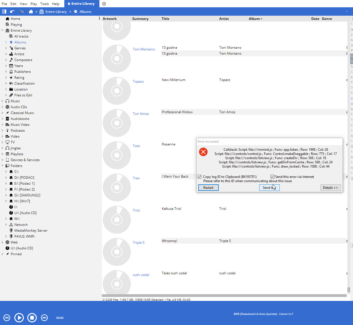Uncheck Copy log ID to Clipboard
This screenshot has width=353, height=325.
point(200,177)
